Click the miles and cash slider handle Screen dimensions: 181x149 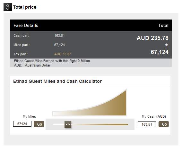tap(68, 124)
